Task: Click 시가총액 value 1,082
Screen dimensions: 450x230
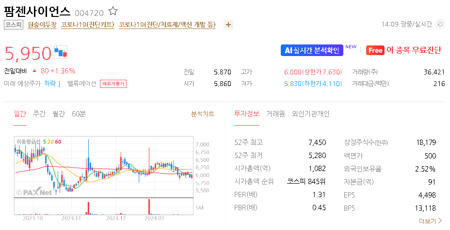Action: coord(317,169)
